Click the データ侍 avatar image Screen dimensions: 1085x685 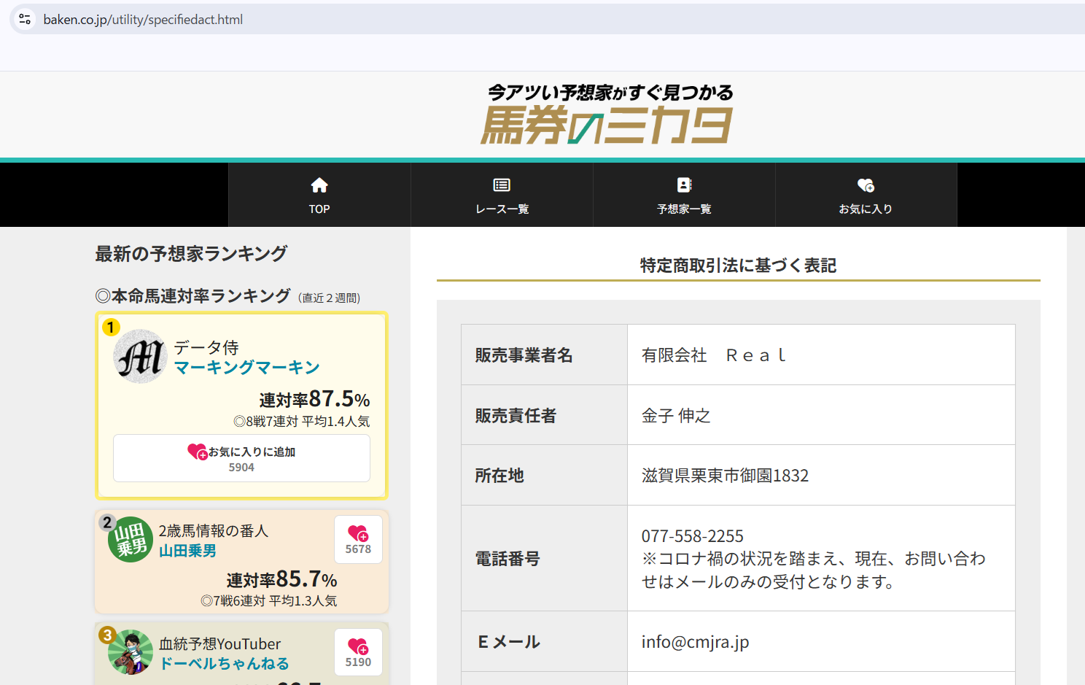click(140, 356)
